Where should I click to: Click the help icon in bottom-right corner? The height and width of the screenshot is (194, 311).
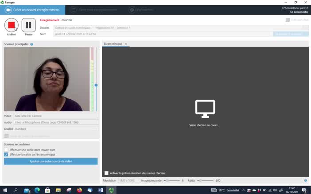point(306,180)
